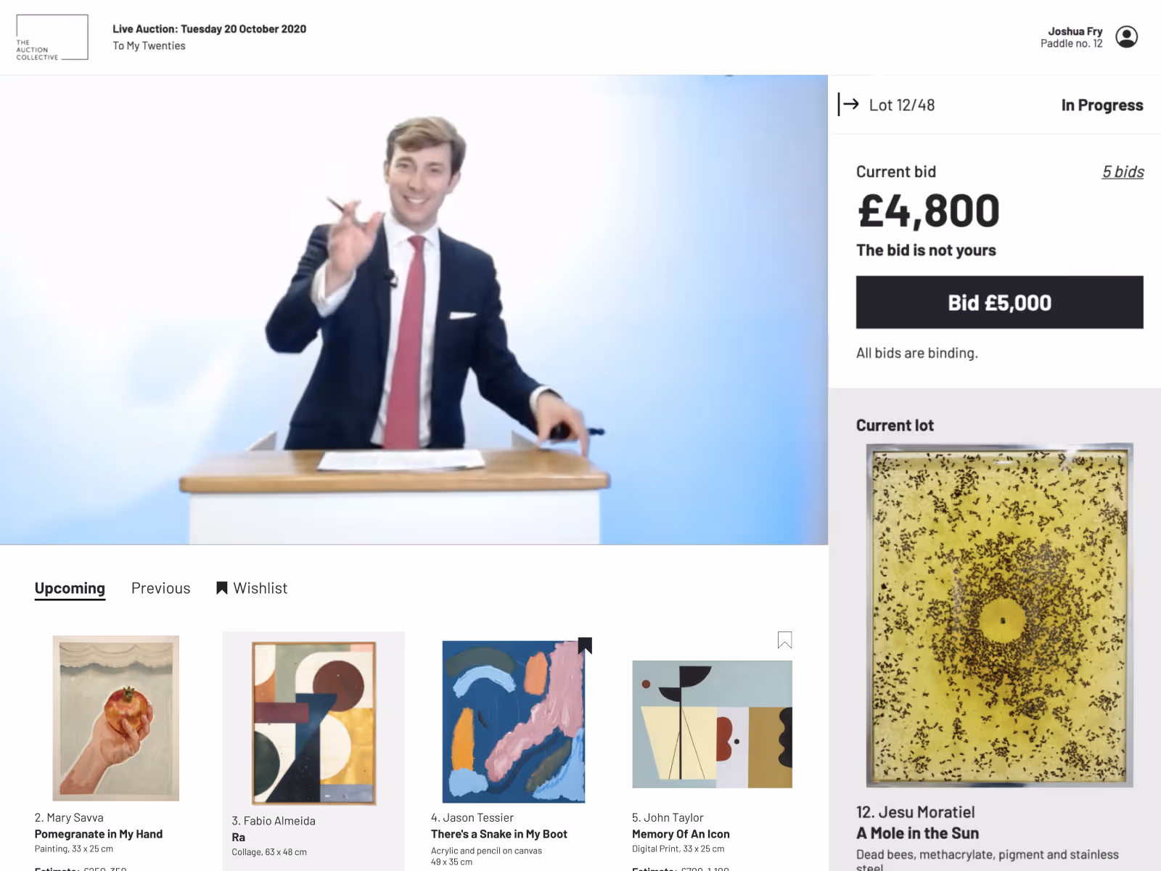The image size is (1161, 871).
Task: Open There's a Snake in My Boot artwork
Action: (514, 721)
